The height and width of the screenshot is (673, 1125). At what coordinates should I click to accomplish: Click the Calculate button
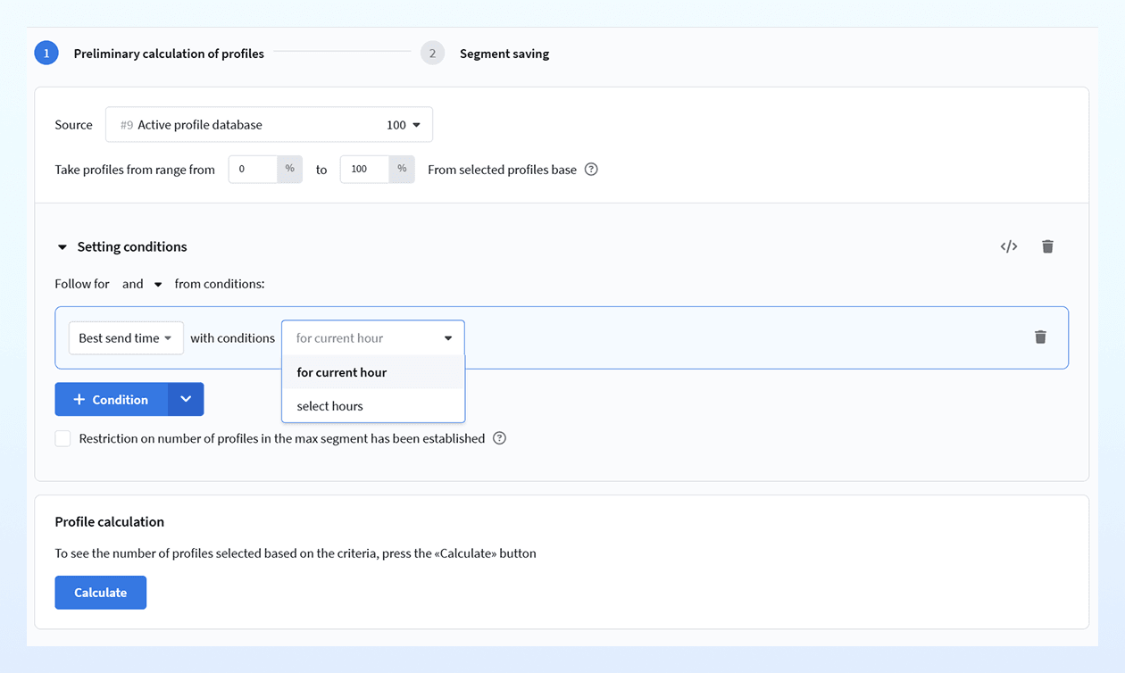101,593
